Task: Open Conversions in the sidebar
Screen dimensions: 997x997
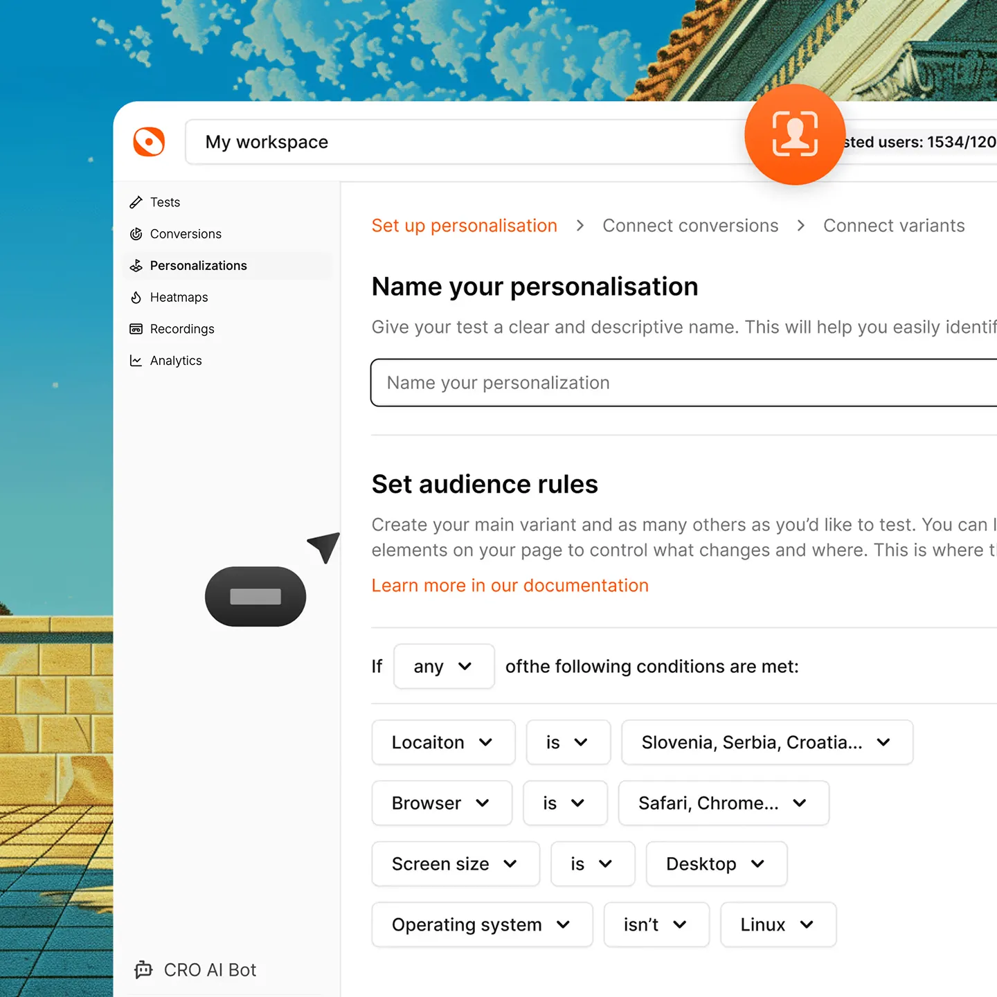Action: point(227,234)
